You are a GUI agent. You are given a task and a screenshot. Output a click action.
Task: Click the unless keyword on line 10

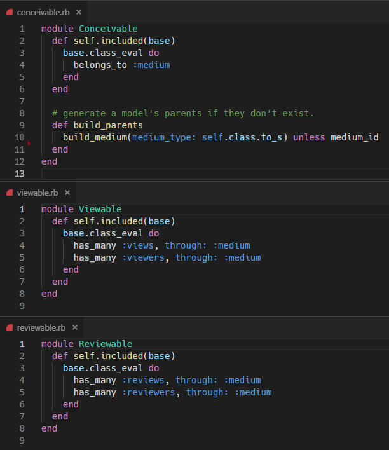pyautogui.click(x=309, y=137)
